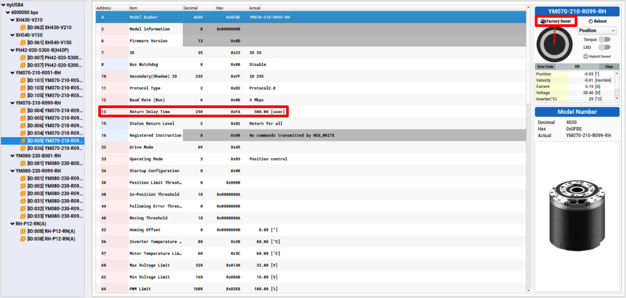Click device icon for ID:002 YM080-230-R09
The width and height of the screenshot is (626, 298).
click(x=23, y=186)
